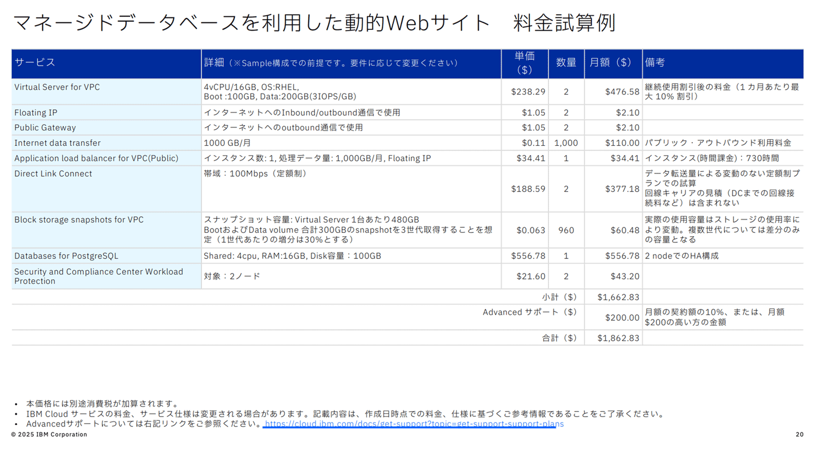Image resolution: width=817 pixels, height=459 pixels.
Task: Select the 備考 column header
Action: point(655,63)
